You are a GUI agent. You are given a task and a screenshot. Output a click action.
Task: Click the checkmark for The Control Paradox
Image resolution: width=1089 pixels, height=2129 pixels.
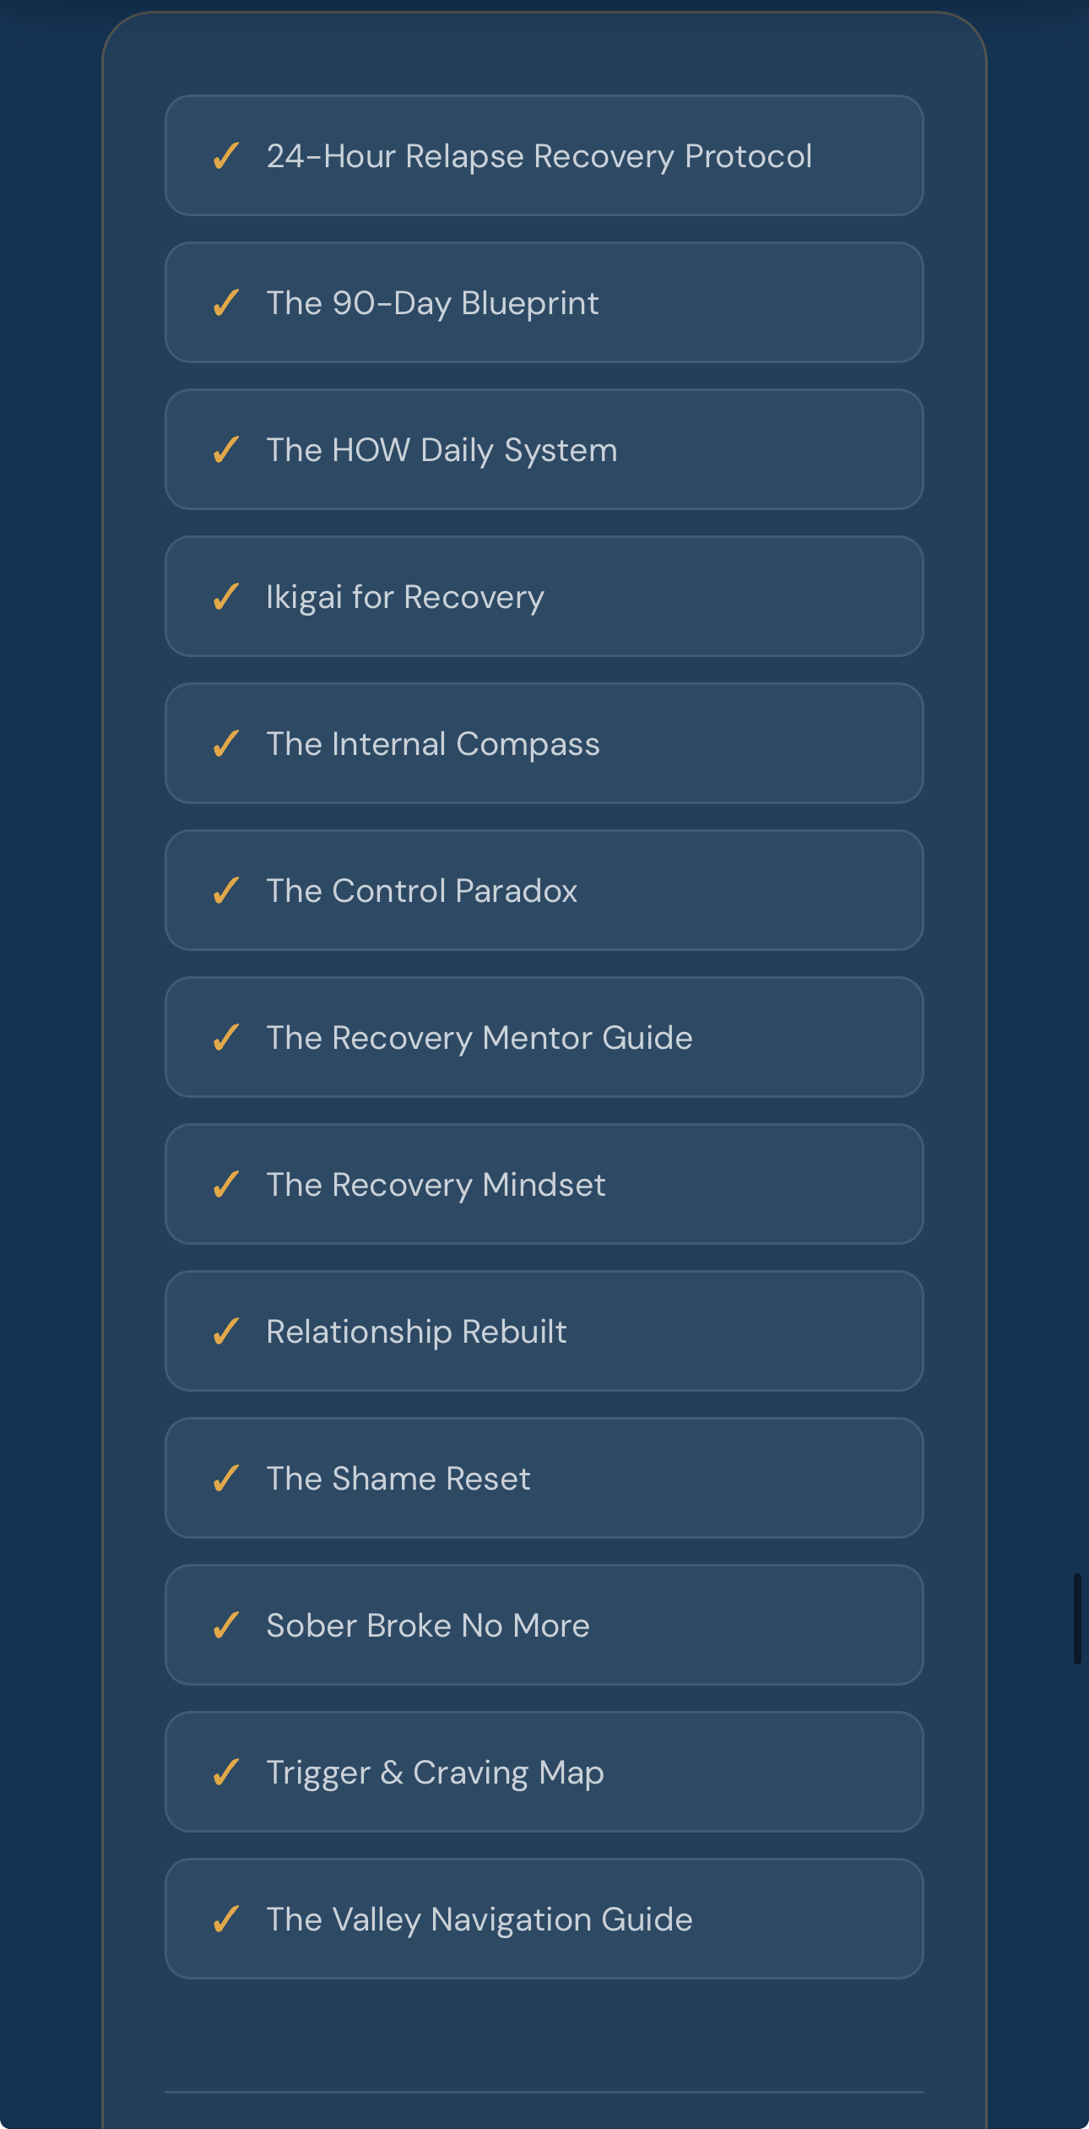click(225, 891)
